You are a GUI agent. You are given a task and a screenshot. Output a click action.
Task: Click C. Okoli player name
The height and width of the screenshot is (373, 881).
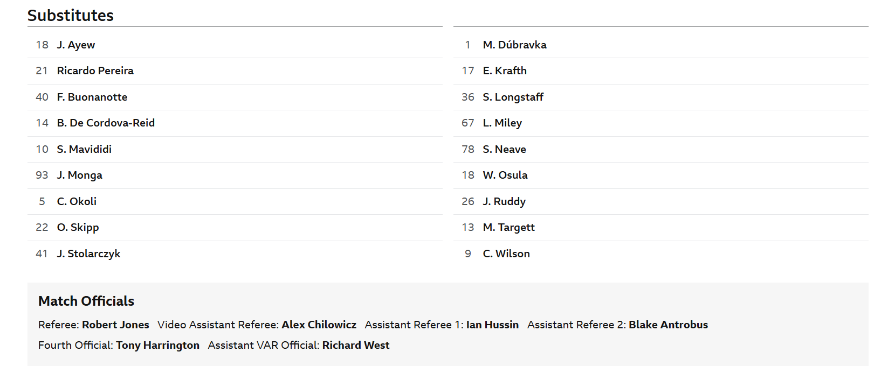pos(77,201)
